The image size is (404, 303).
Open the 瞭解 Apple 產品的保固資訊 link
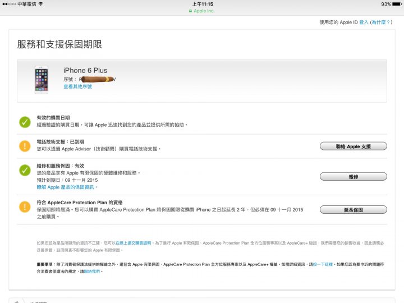(x=66, y=187)
